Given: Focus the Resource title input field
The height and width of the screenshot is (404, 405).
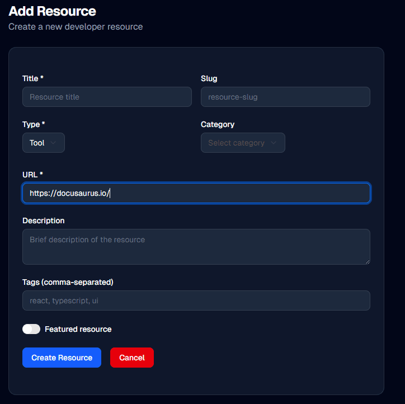Looking at the screenshot, I should 107,97.
